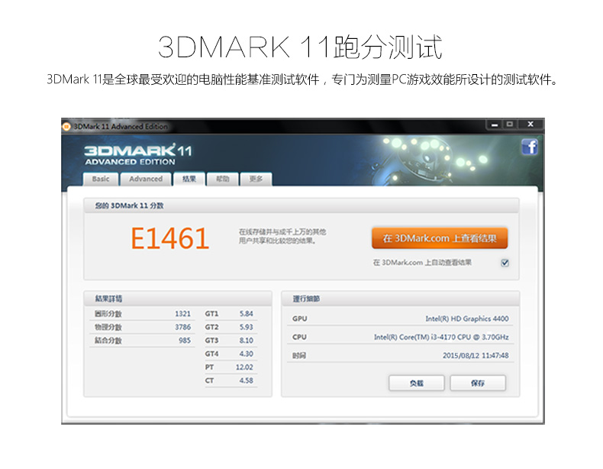Switch to the Basic tab
This screenshot has width=603, height=469.
(x=101, y=179)
